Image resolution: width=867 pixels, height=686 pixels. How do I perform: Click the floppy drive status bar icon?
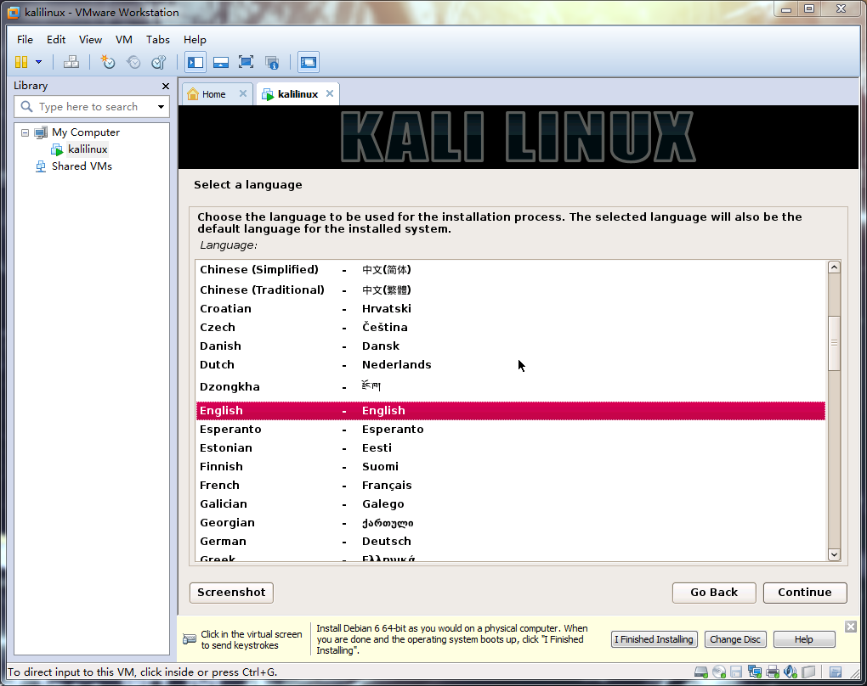(736, 672)
